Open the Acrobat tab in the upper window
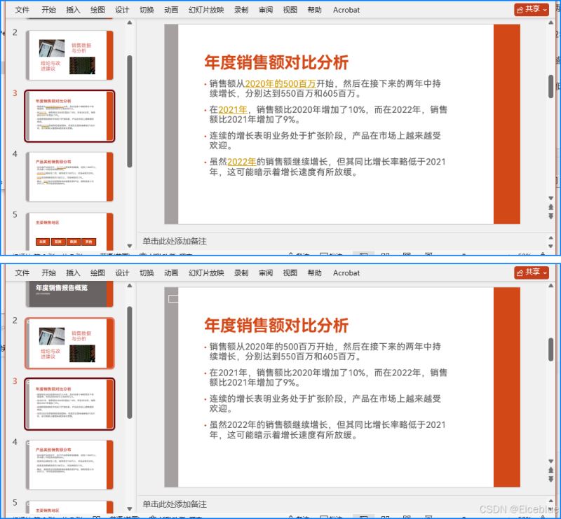The image size is (561, 519). [x=346, y=10]
